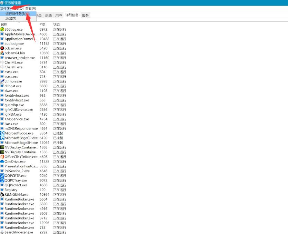
Task: Select RuntimeBroker.exe with PID 6820
Action: tap(19, 204)
